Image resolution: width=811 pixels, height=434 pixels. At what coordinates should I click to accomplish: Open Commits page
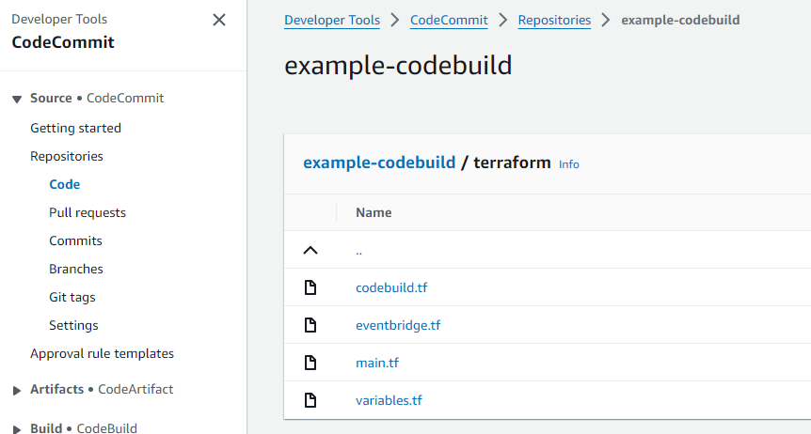pyautogui.click(x=75, y=240)
